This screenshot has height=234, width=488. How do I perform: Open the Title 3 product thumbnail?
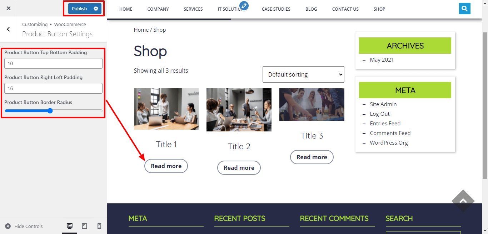312,104
